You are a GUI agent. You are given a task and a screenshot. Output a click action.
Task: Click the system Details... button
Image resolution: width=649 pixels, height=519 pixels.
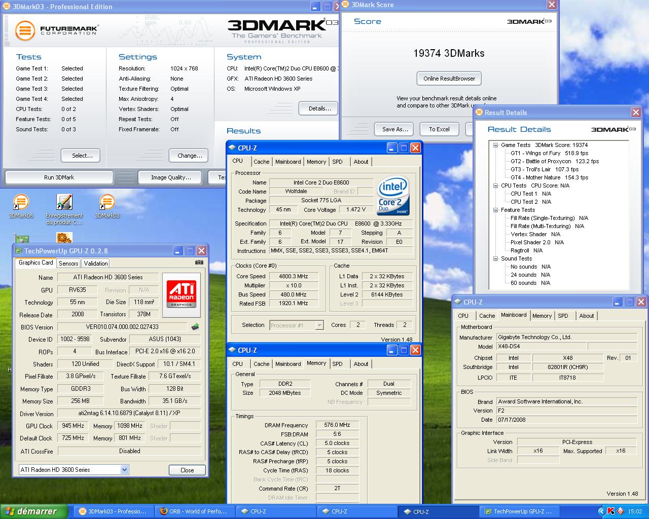[319, 108]
